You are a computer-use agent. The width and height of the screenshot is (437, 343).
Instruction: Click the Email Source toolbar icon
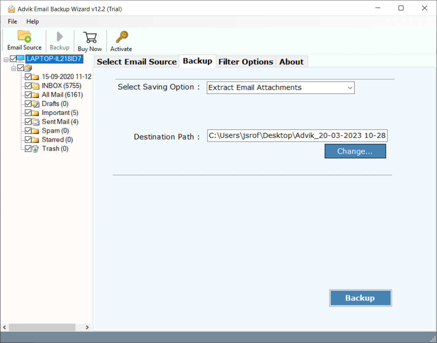tap(24, 36)
